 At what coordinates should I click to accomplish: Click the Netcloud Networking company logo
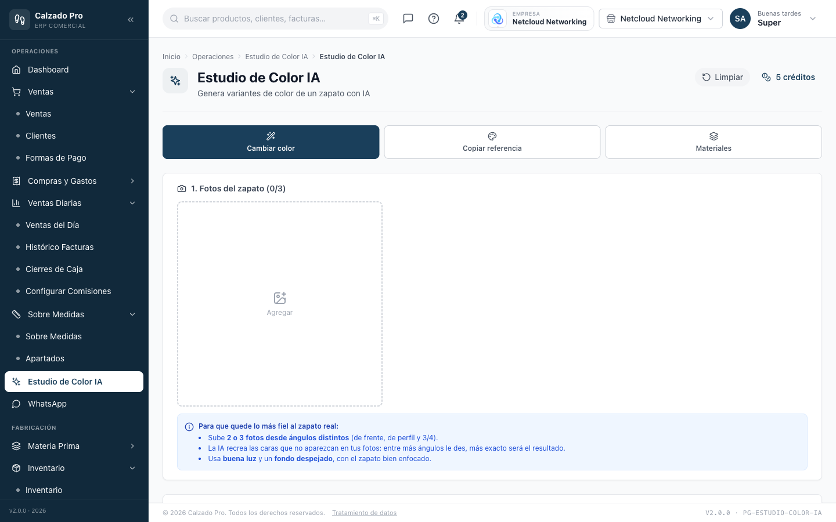[x=498, y=19]
